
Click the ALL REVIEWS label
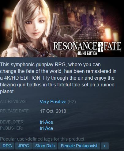click(x=13, y=102)
